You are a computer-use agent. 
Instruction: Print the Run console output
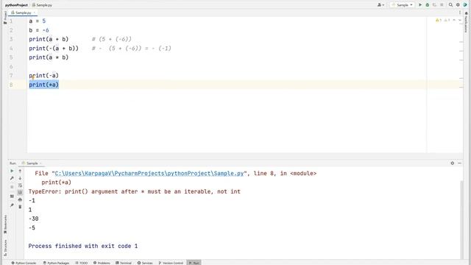pyautogui.click(x=20, y=199)
